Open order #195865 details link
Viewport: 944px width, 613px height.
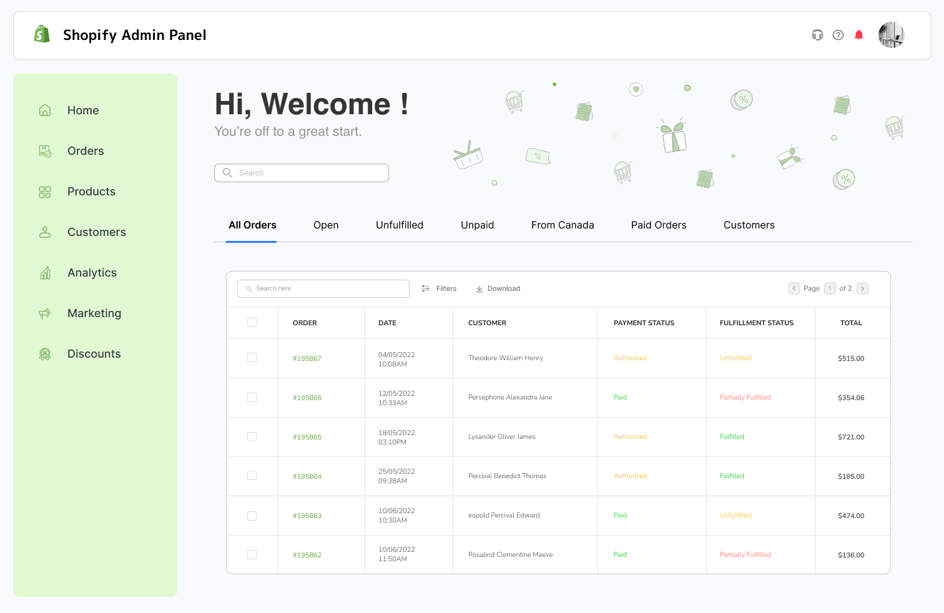[307, 437]
